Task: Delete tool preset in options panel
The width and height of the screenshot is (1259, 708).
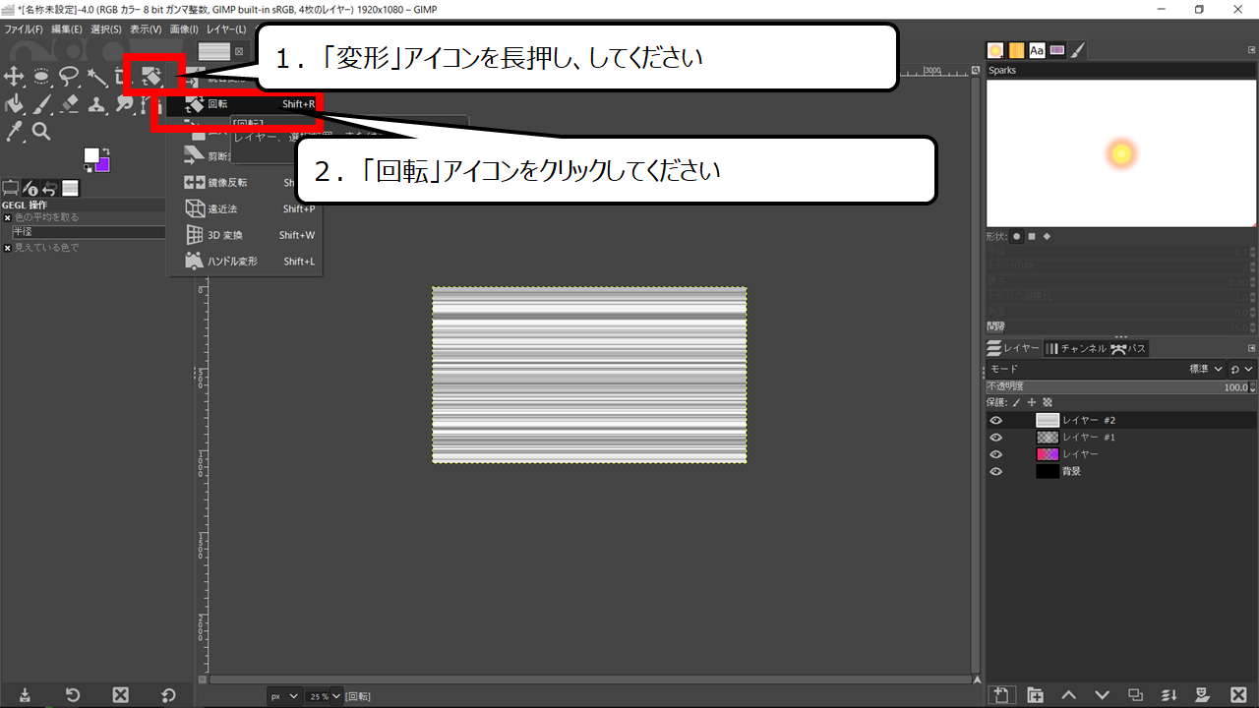Action: 120,695
